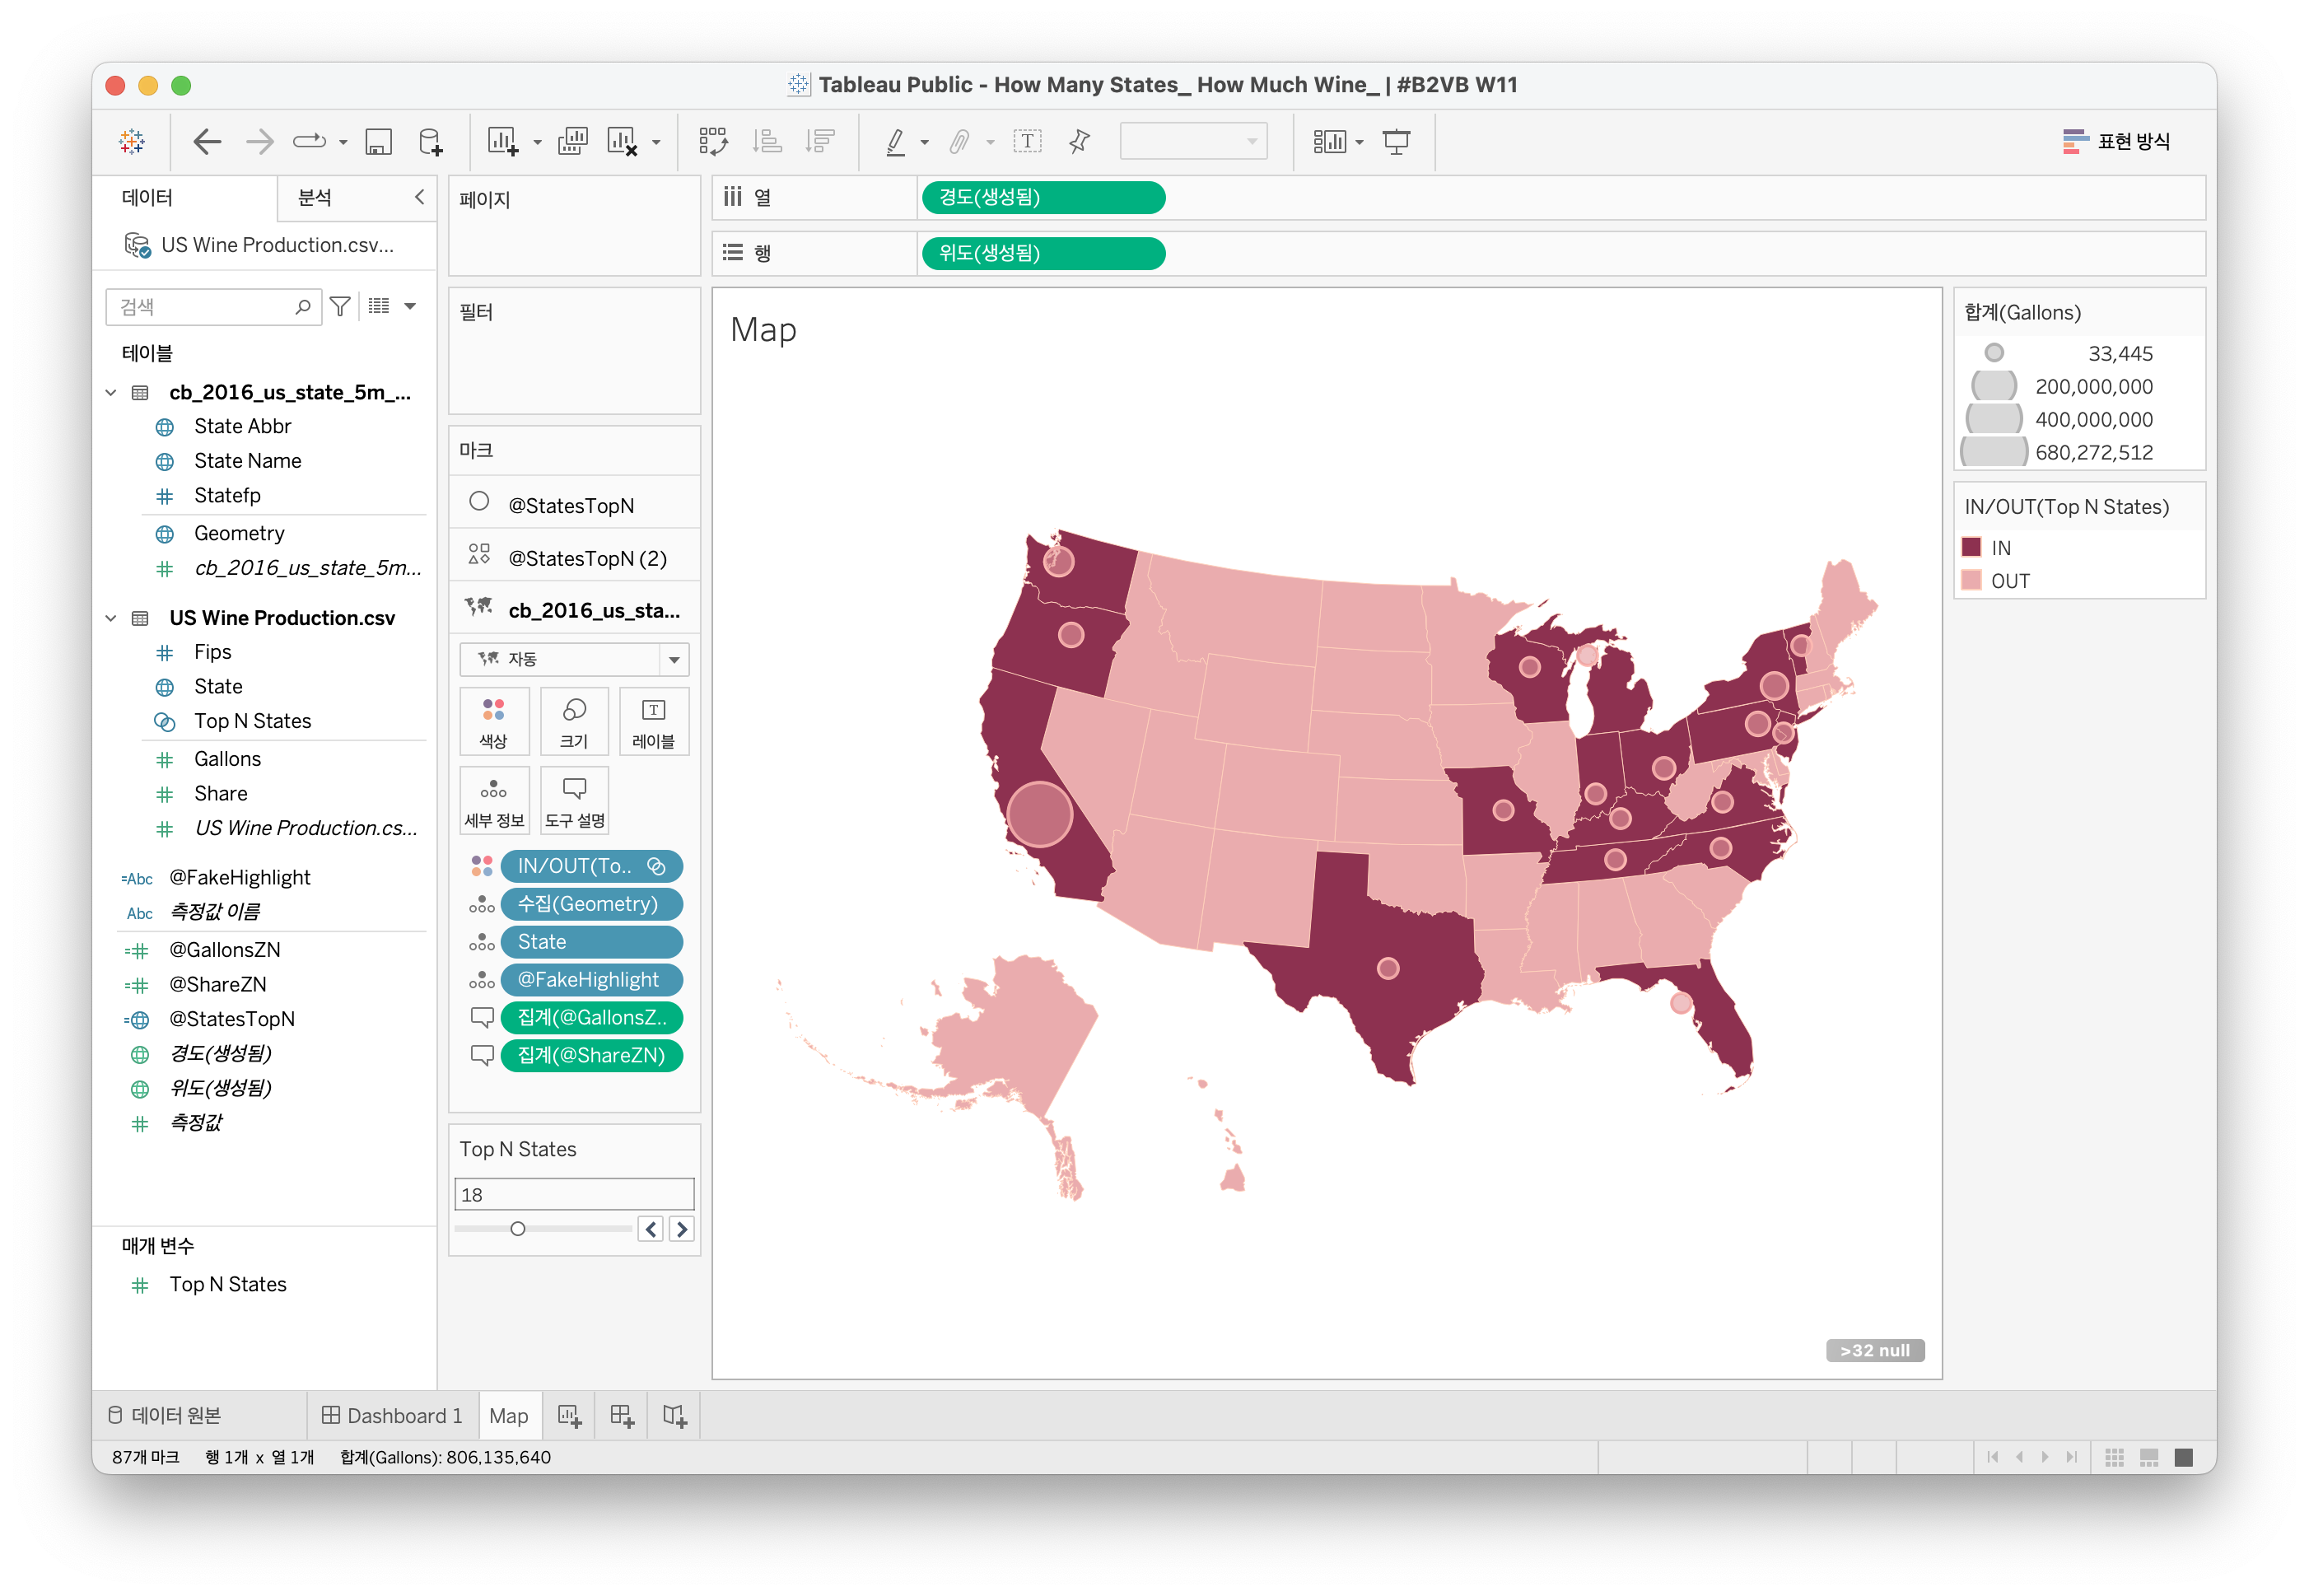Increase Top N States with right arrow
Screen dimensions: 2309x1596
coord(682,1229)
